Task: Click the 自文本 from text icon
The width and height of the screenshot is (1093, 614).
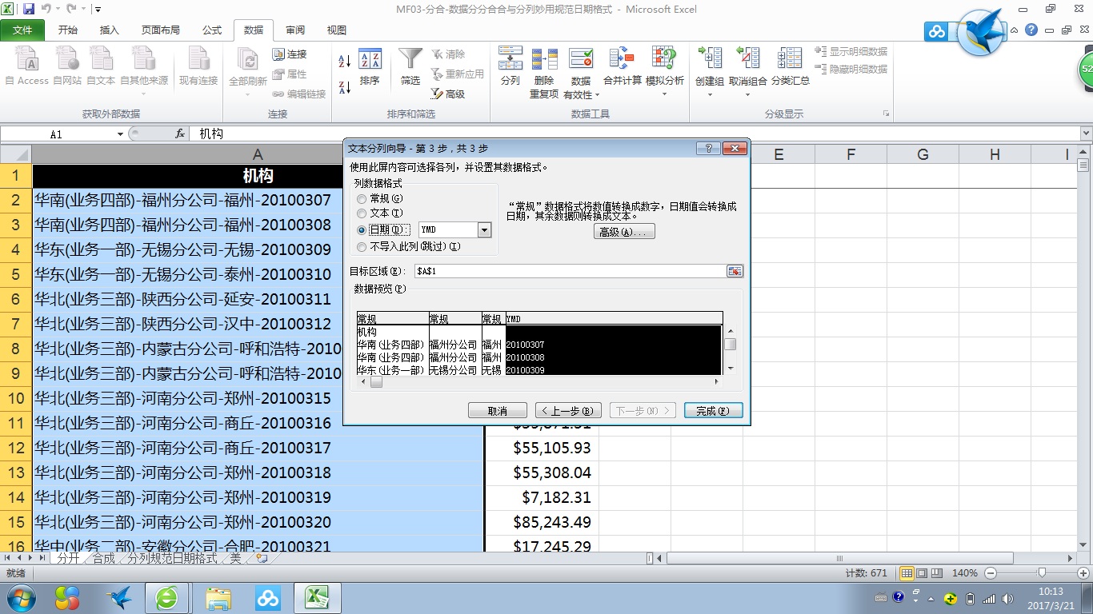Action: click(101, 59)
